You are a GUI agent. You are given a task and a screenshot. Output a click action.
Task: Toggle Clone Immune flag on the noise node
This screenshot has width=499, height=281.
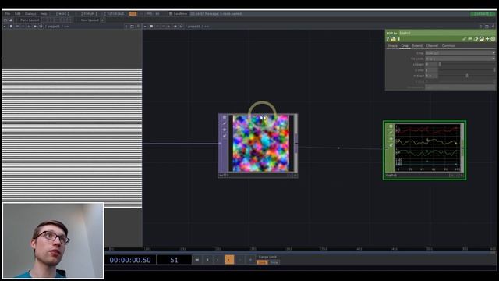click(x=225, y=123)
